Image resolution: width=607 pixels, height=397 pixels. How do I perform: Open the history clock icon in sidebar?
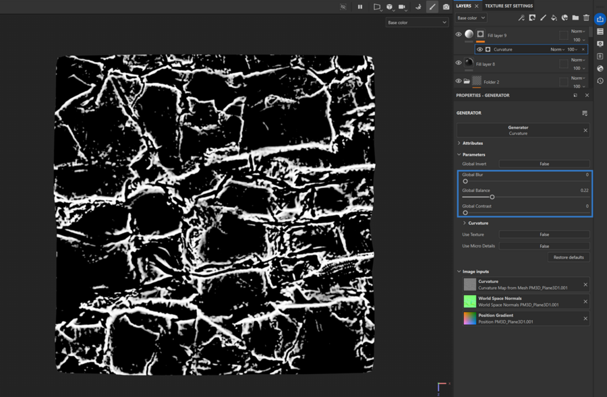pyautogui.click(x=600, y=81)
